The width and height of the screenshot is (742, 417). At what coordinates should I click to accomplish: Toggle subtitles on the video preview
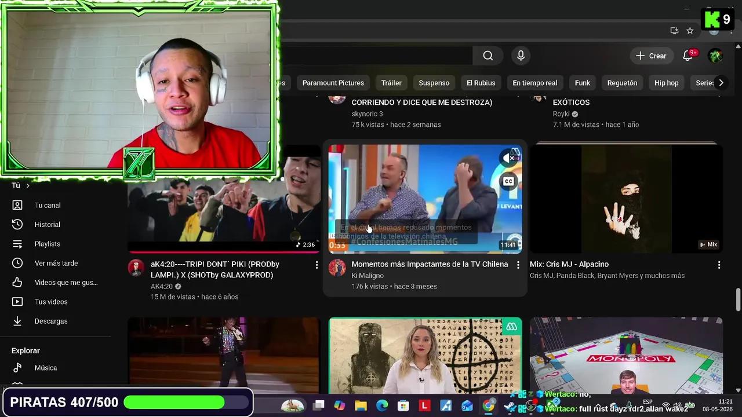tap(508, 181)
